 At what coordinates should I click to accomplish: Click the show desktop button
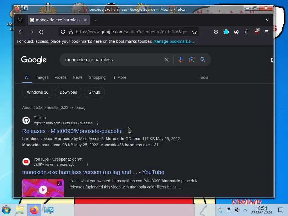point(281,210)
